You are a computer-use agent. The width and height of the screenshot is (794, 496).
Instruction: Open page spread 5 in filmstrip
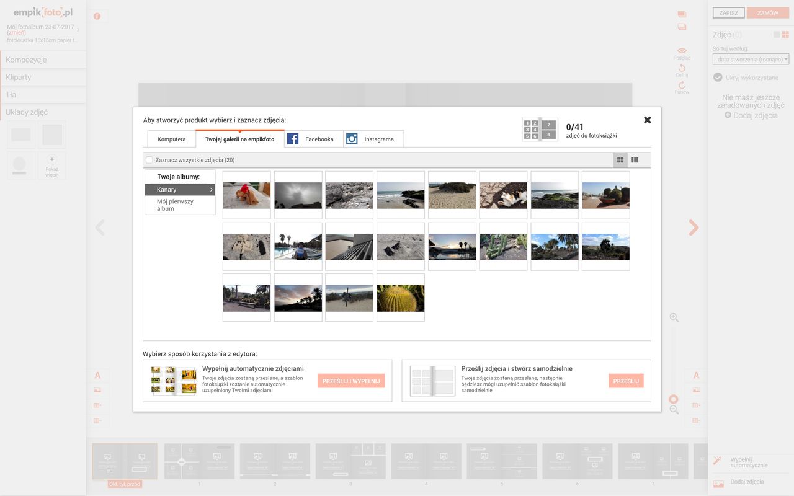(x=502, y=461)
